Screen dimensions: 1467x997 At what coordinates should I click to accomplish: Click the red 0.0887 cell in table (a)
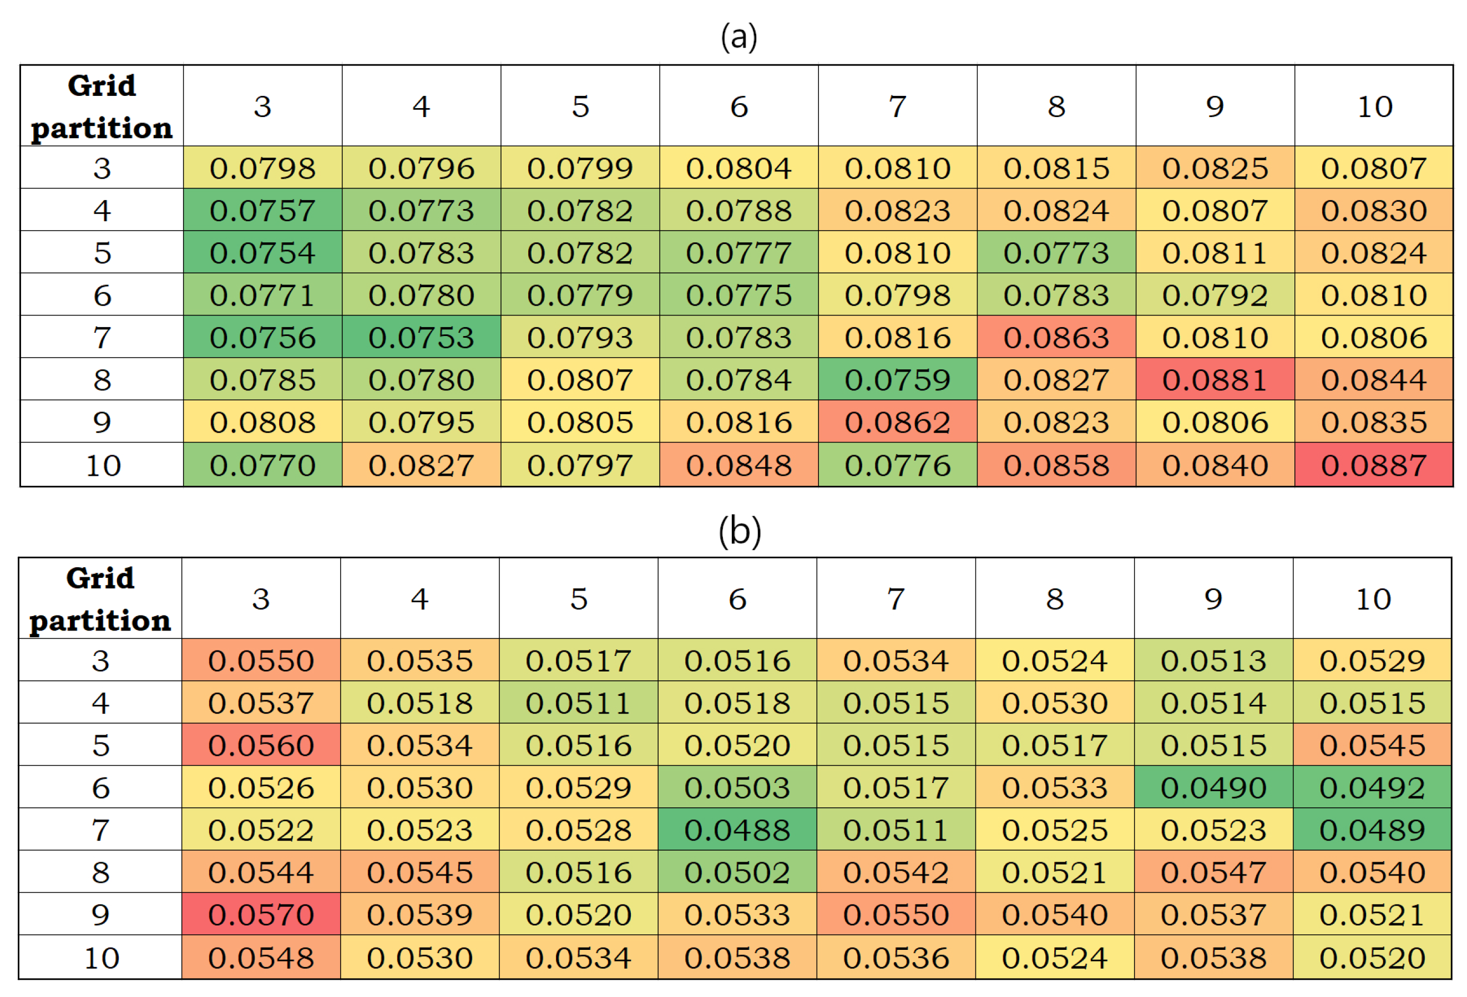click(1374, 465)
